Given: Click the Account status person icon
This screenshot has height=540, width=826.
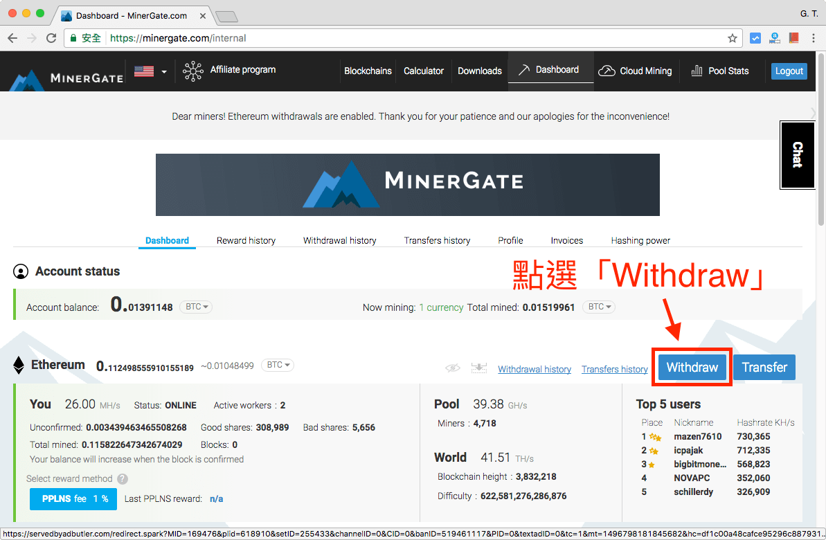Looking at the screenshot, I should tap(21, 271).
